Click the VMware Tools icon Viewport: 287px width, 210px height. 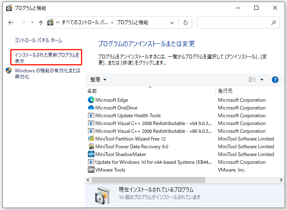tap(91, 170)
